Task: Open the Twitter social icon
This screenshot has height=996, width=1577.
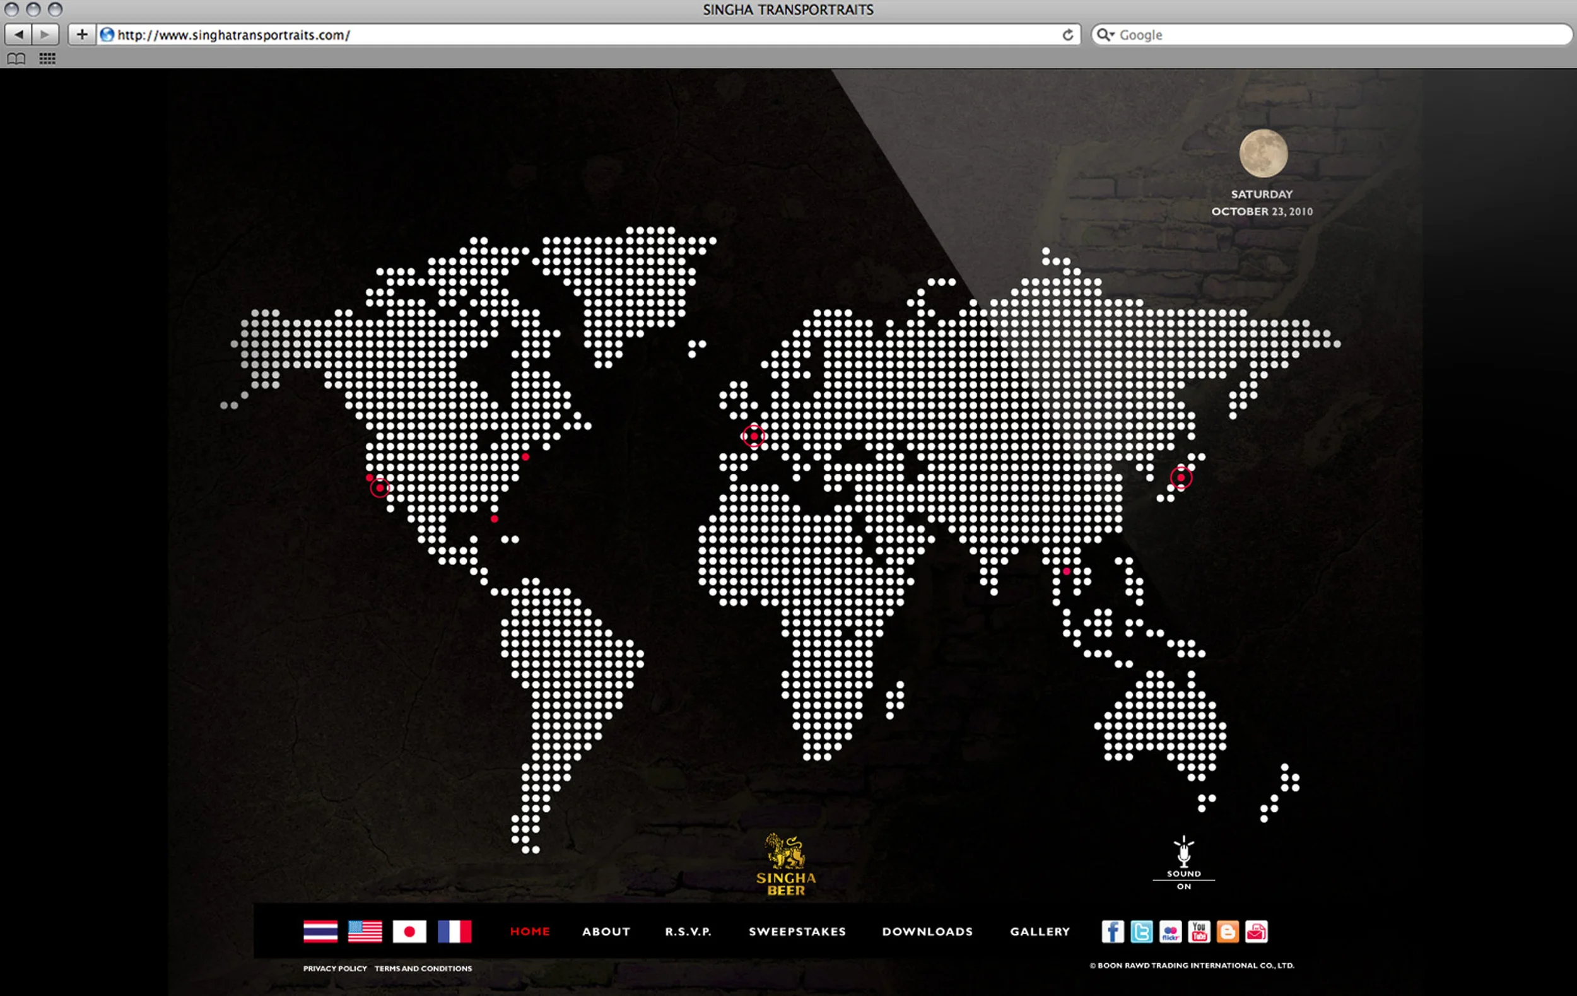Action: click(x=1141, y=931)
